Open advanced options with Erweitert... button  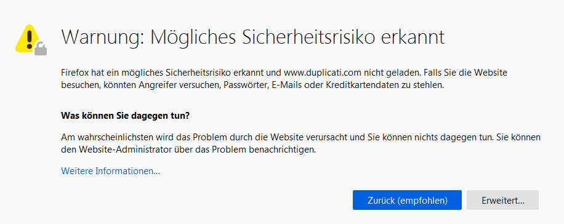502,200
